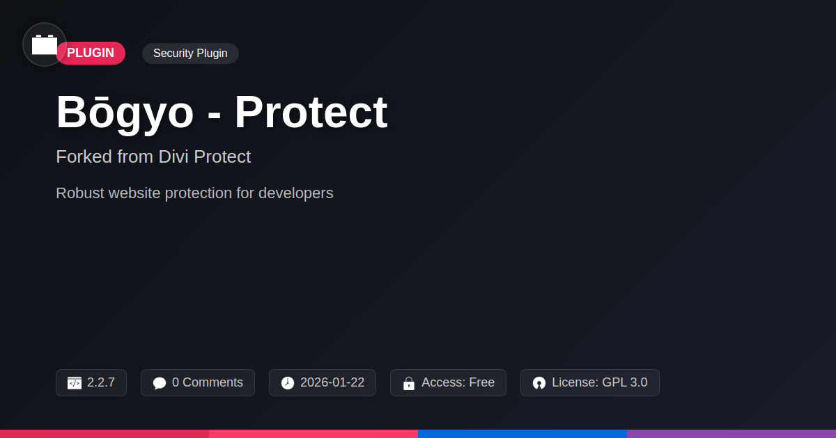This screenshot has height=438, width=836.
Task: Open the Security Plugin category tag
Action: point(190,54)
